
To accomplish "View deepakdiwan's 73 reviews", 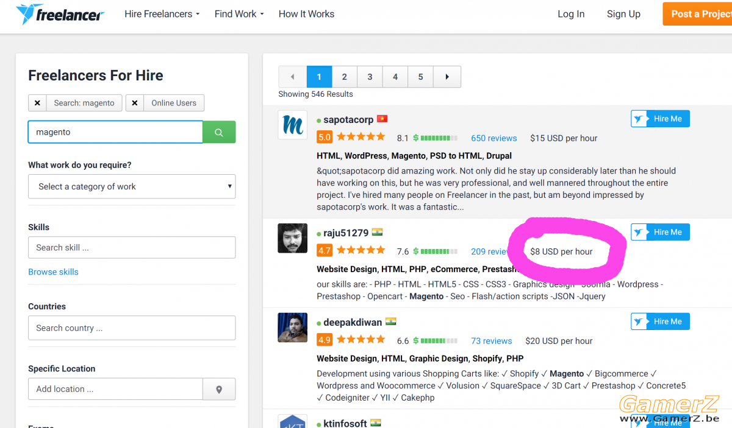I will (x=492, y=341).
